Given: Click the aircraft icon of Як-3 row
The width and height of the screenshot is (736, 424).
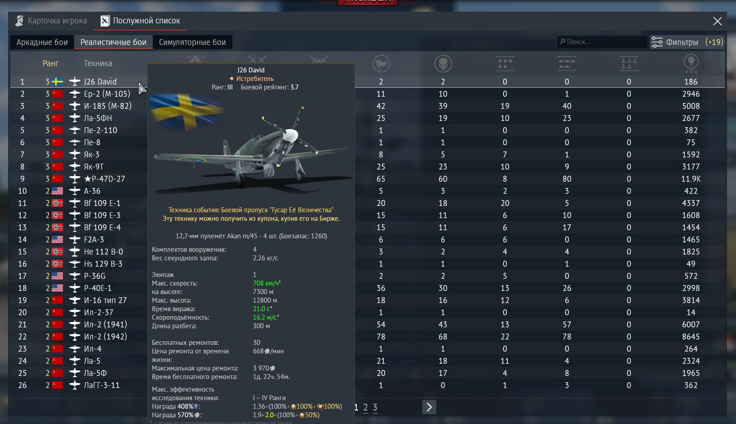Looking at the screenshot, I should (x=75, y=154).
